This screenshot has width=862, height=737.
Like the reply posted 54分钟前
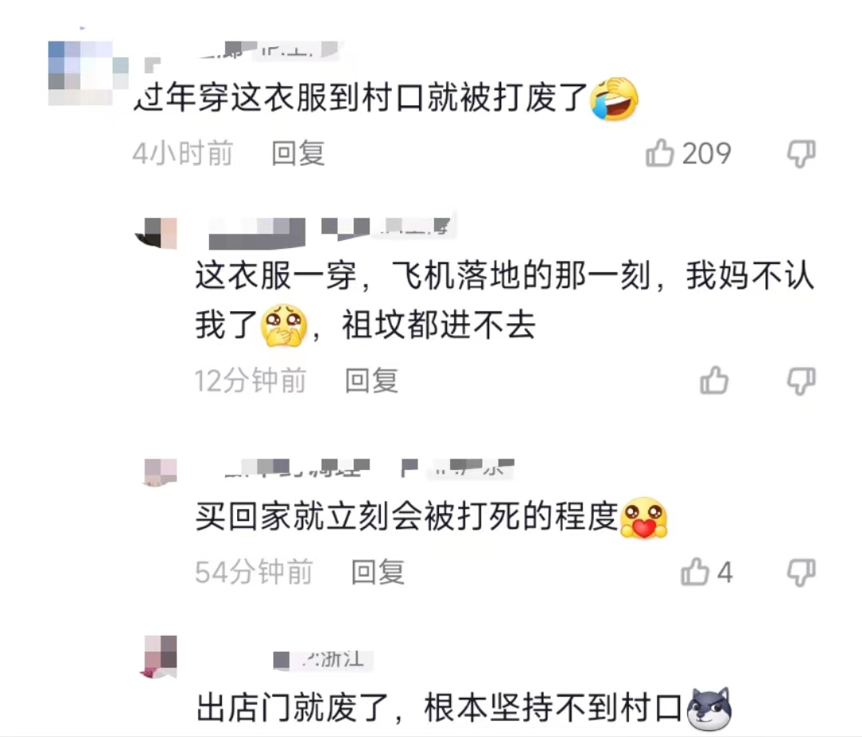[x=695, y=572]
